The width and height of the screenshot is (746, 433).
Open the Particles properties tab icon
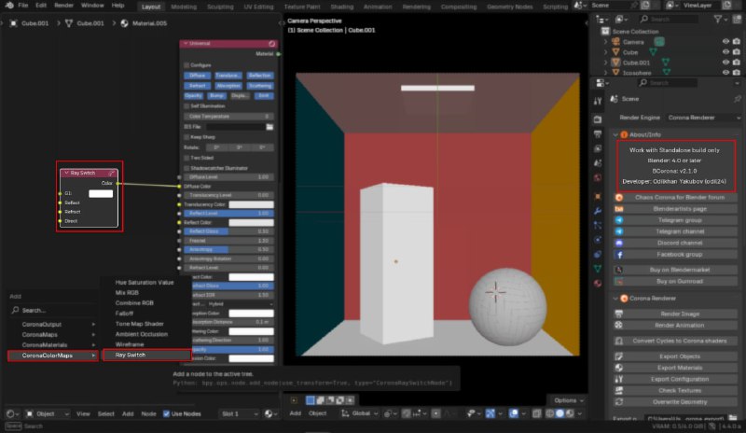(598, 225)
